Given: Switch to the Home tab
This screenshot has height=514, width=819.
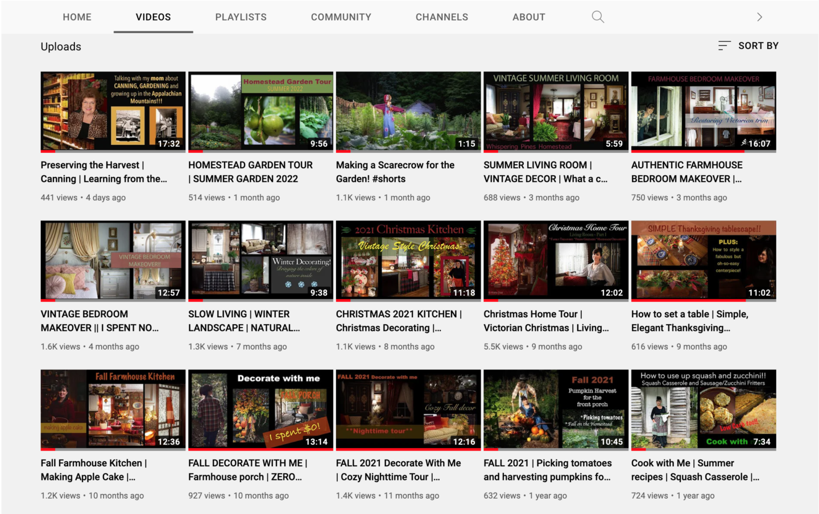Looking at the screenshot, I should (x=77, y=17).
